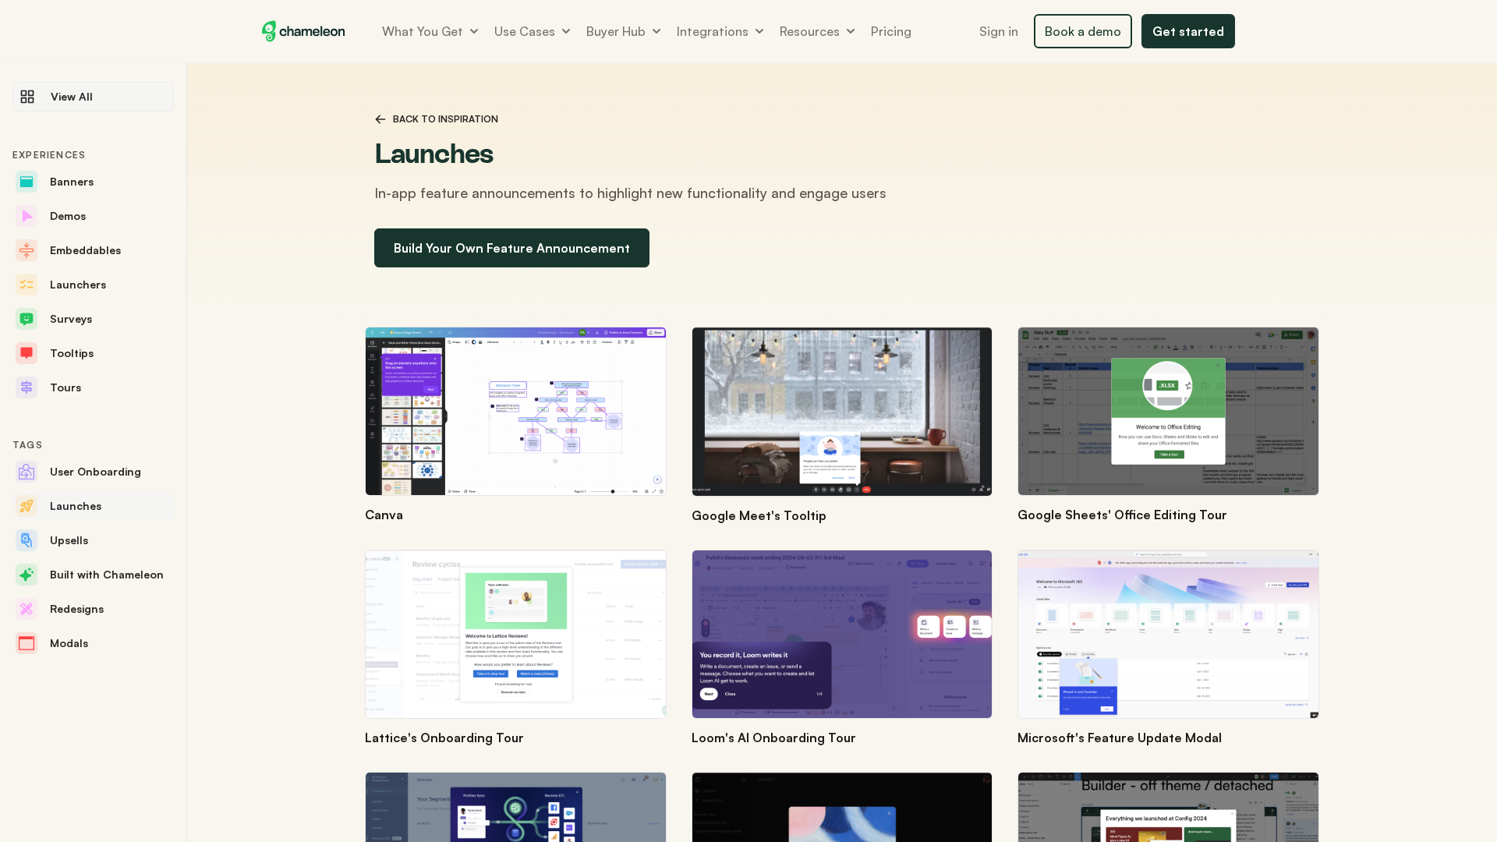Image resolution: width=1497 pixels, height=842 pixels.
Task: Click the Embeddables icon
Action: (x=27, y=250)
